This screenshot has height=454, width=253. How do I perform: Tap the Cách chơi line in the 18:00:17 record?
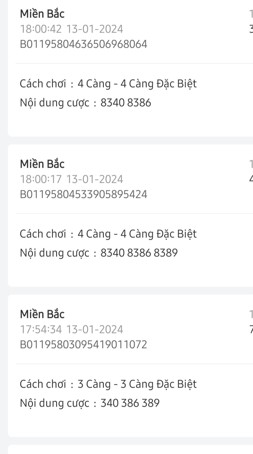(108, 233)
